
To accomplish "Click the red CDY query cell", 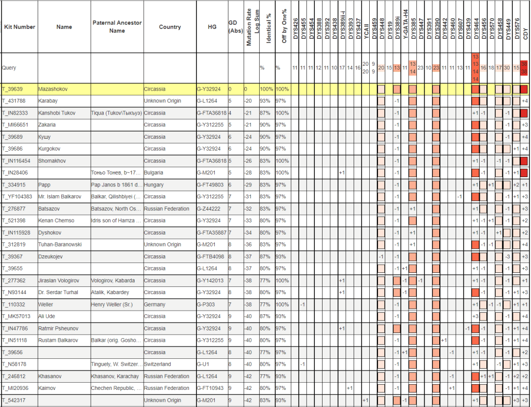I will coord(524,67).
